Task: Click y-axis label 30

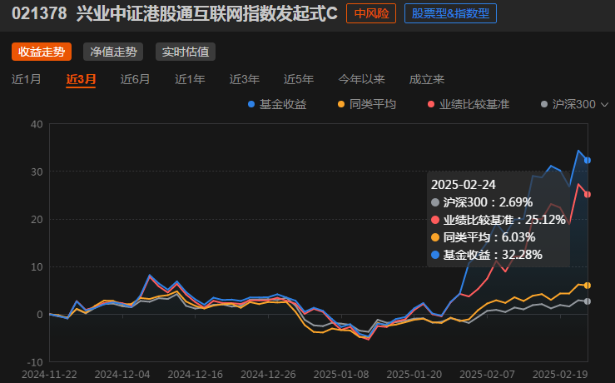Action: pyautogui.click(x=37, y=172)
